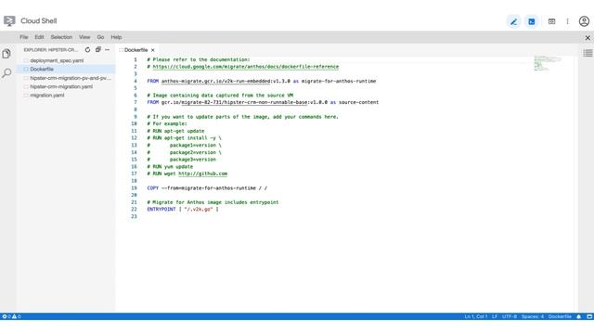The width and height of the screenshot is (594, 334).
Task: Open Explorer more actions ellipsis
Action: (108, 49)
